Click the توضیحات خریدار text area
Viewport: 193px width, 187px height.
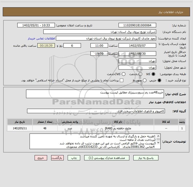pyautogui.click(x=95, y=141)
